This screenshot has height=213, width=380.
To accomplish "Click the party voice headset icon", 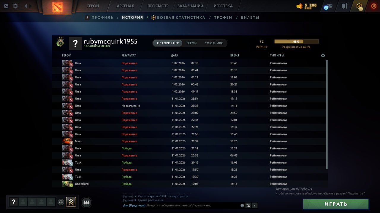I will 61,202.
